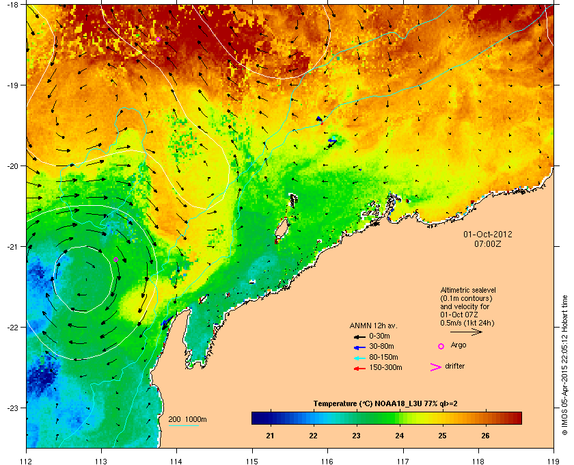Click the colorbar tick label 24
Image resolution: width=574 pixels, height=465 pixels.
point(399,436)
